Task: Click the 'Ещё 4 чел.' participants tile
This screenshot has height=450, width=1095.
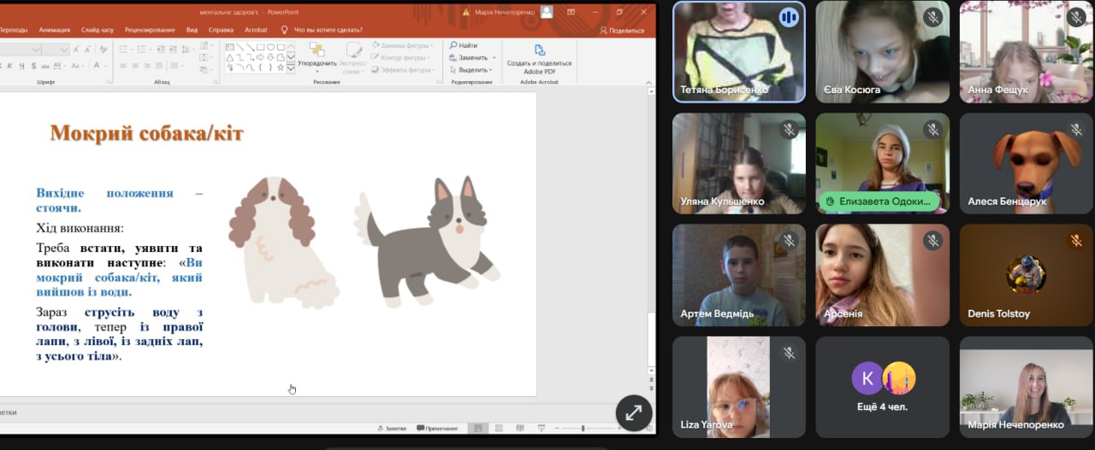Action: [882, 387]
